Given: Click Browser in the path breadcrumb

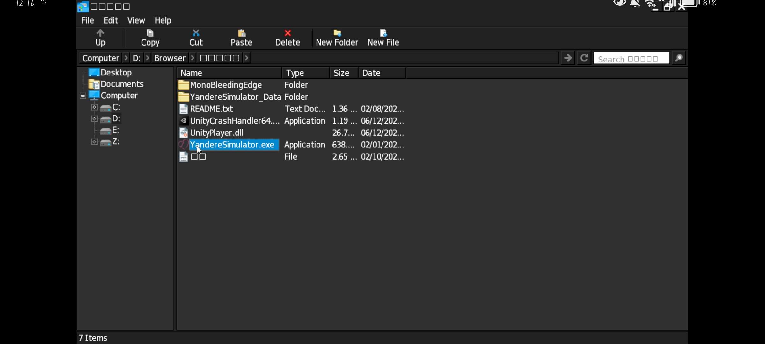Looking at the screenshot, I should (170, 58).
